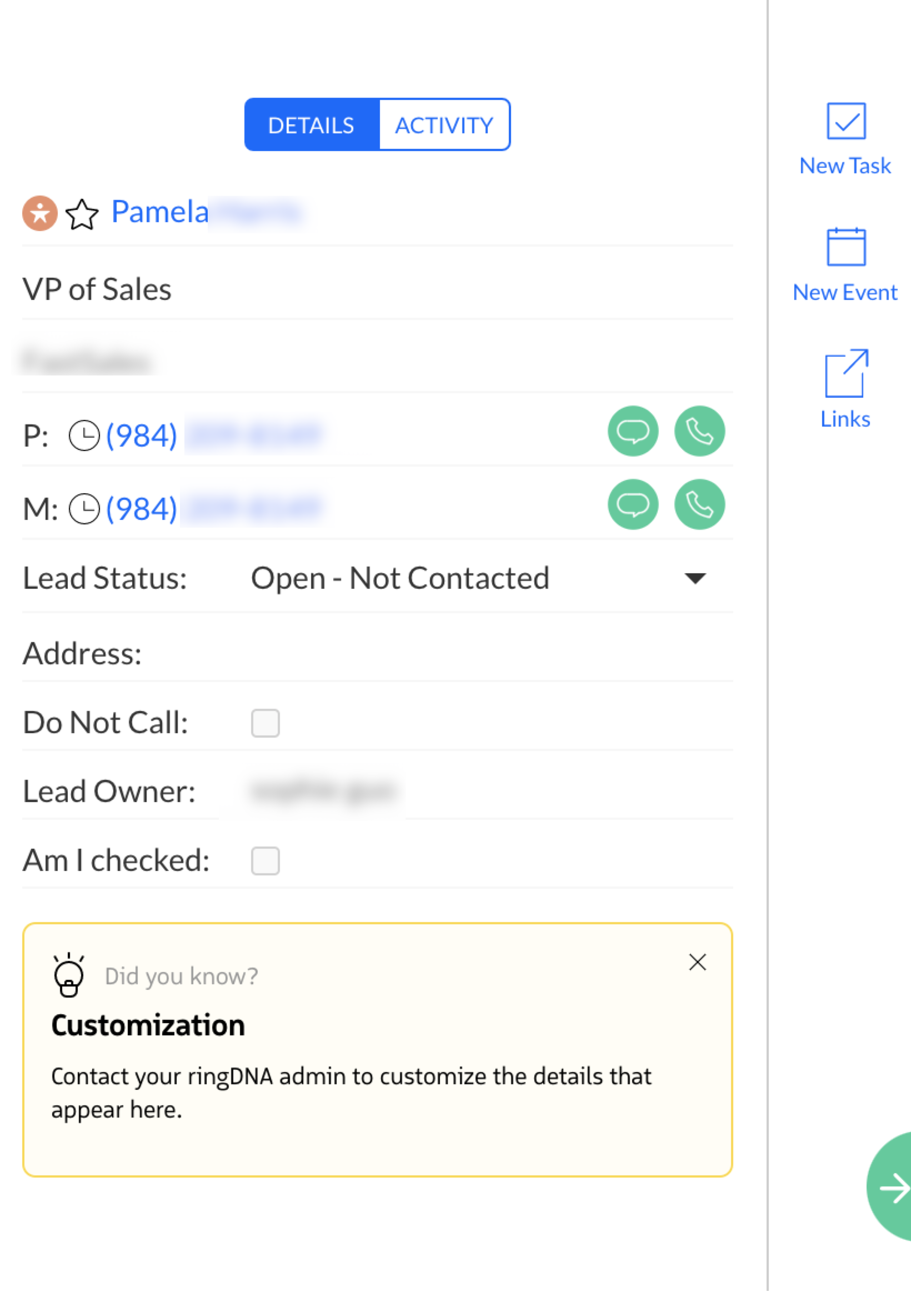This screenshot has width=911, height=1292.
Task: Enable the Do Not Call checkbox
Action: click(266, 723)
